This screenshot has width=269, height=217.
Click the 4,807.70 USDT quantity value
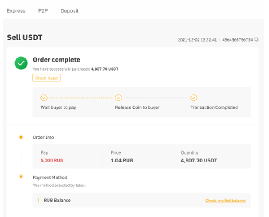point(199,160)
